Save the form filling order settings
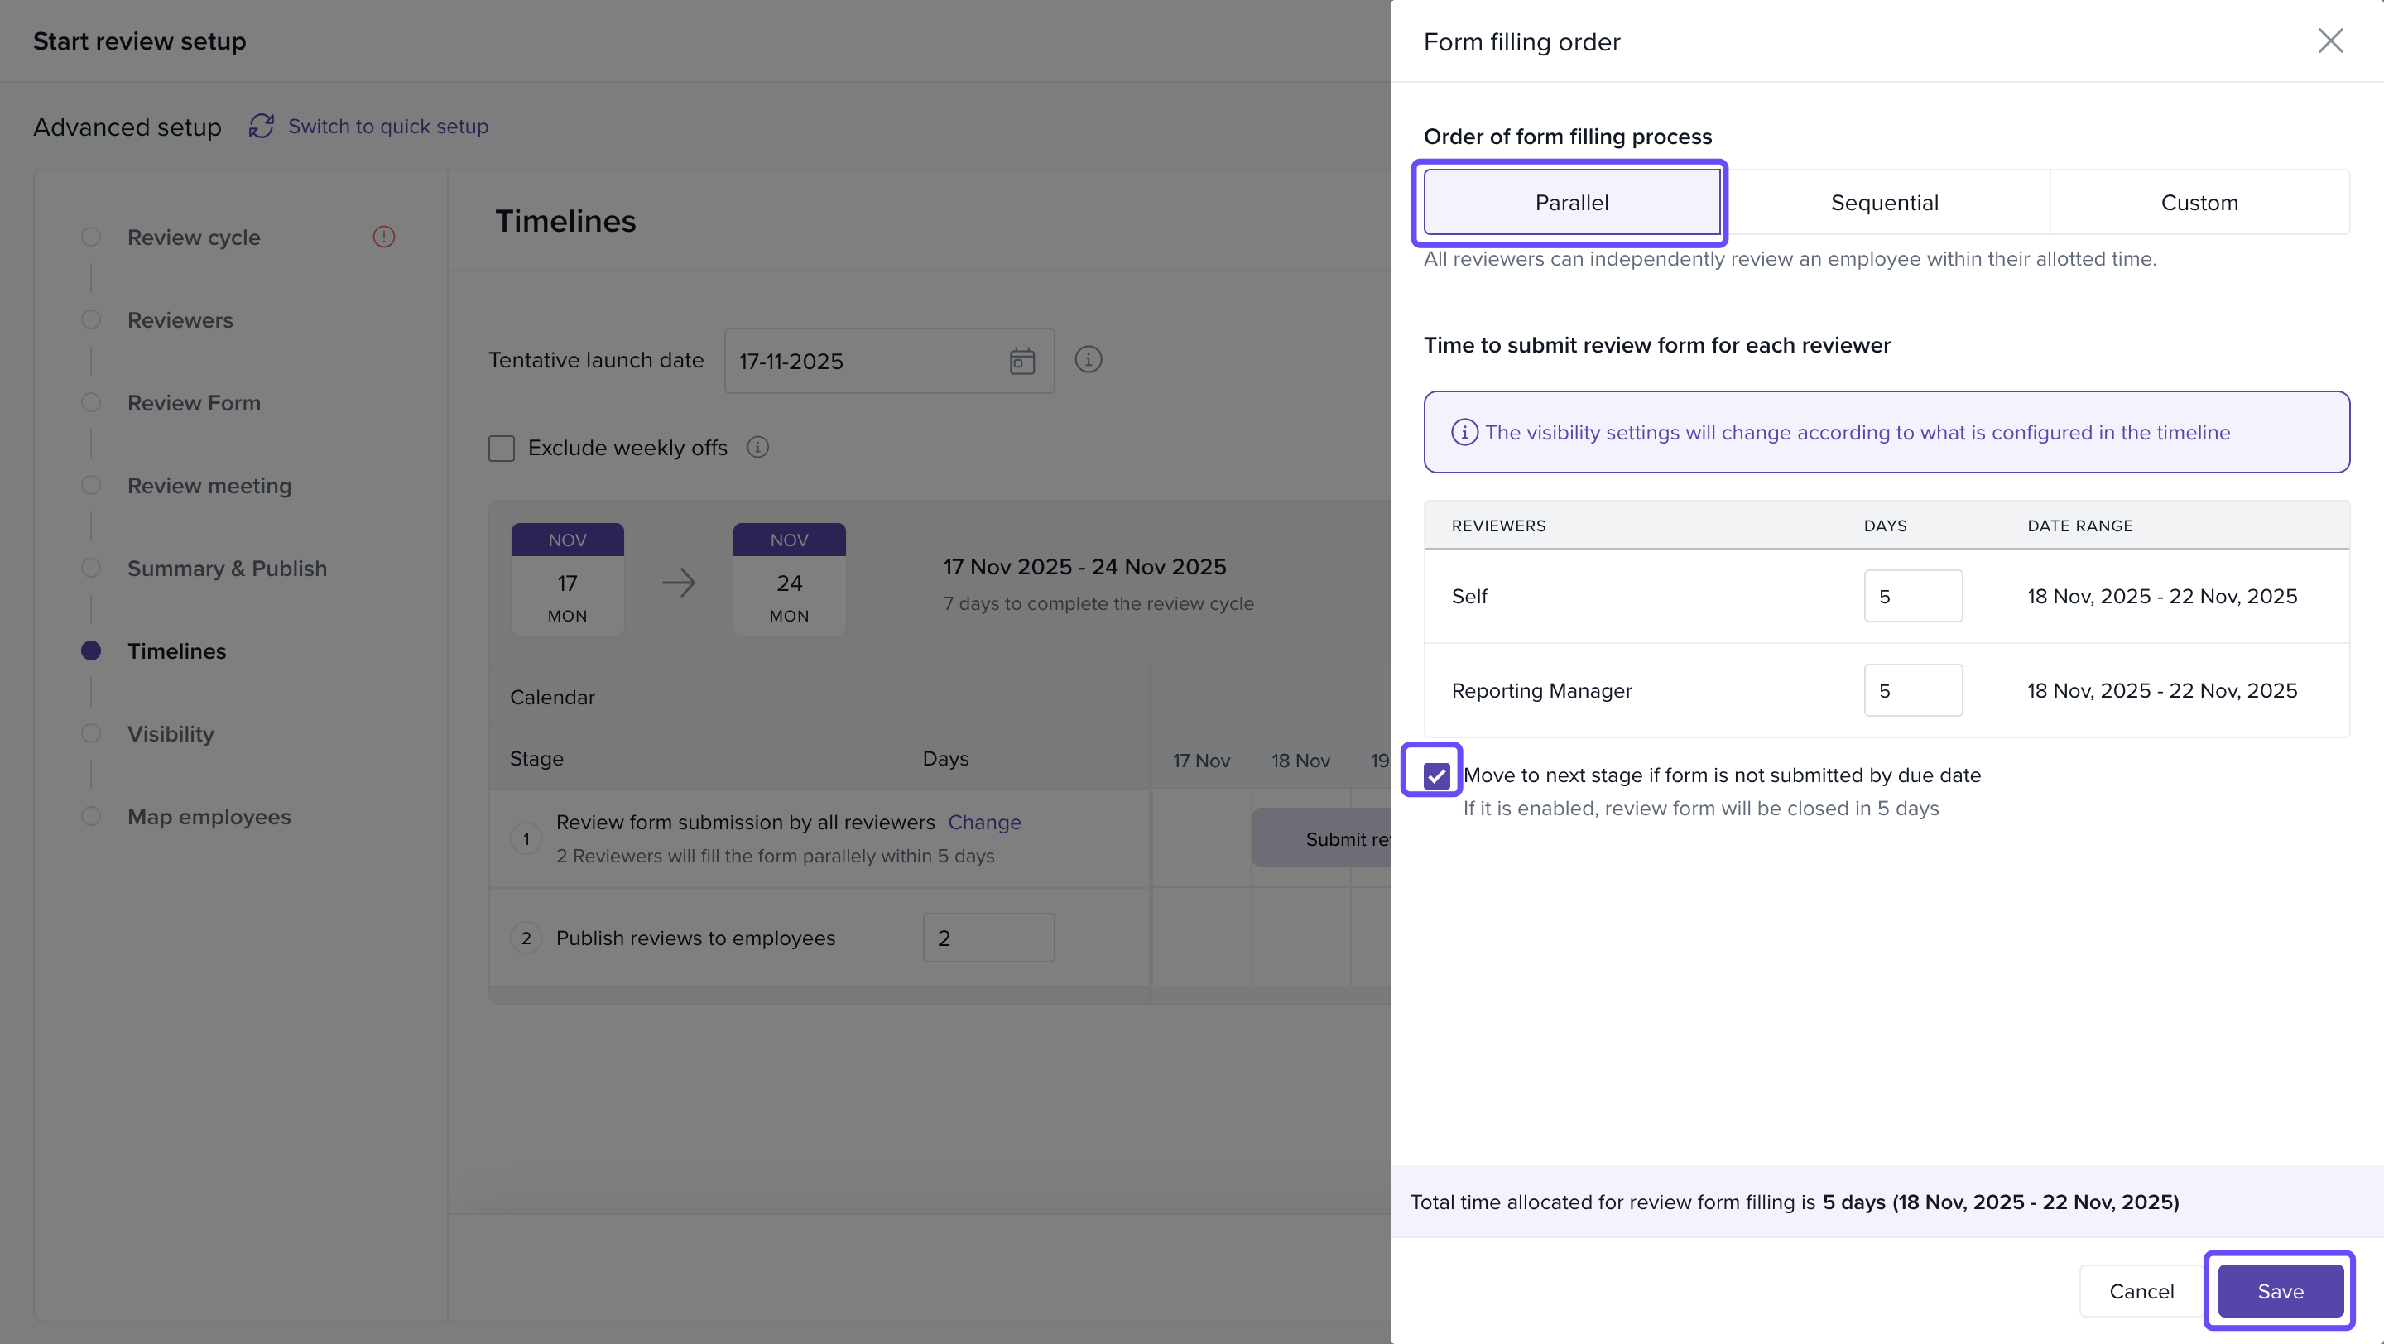2384x1344 pixels. (x=2280, y=1291)
